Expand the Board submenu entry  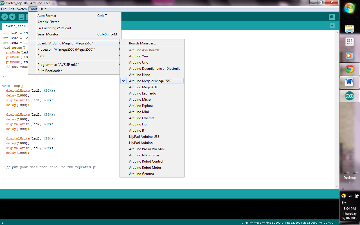point(75,43)
